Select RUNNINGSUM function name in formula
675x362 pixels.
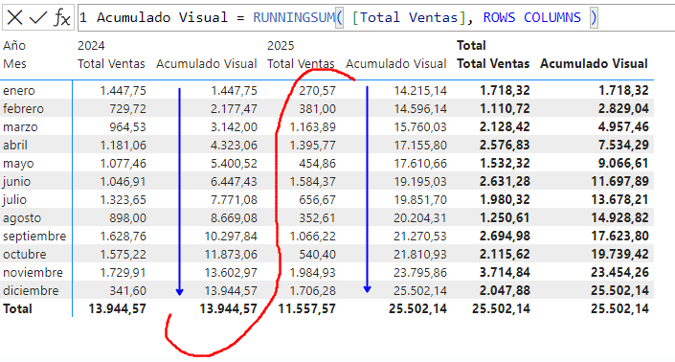(x=294, y=17)
